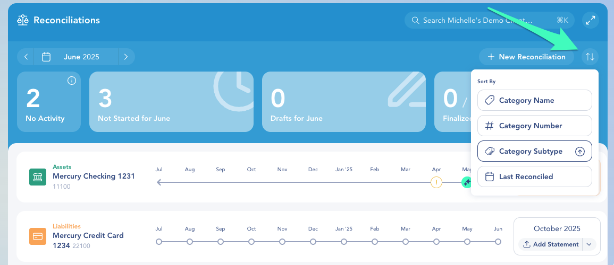
Task: Sort by Category Number
Action: tap(534, 126)
